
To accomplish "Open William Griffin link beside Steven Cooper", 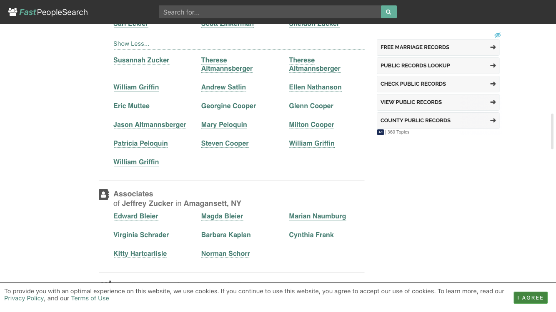I will [x=312, y=143].
